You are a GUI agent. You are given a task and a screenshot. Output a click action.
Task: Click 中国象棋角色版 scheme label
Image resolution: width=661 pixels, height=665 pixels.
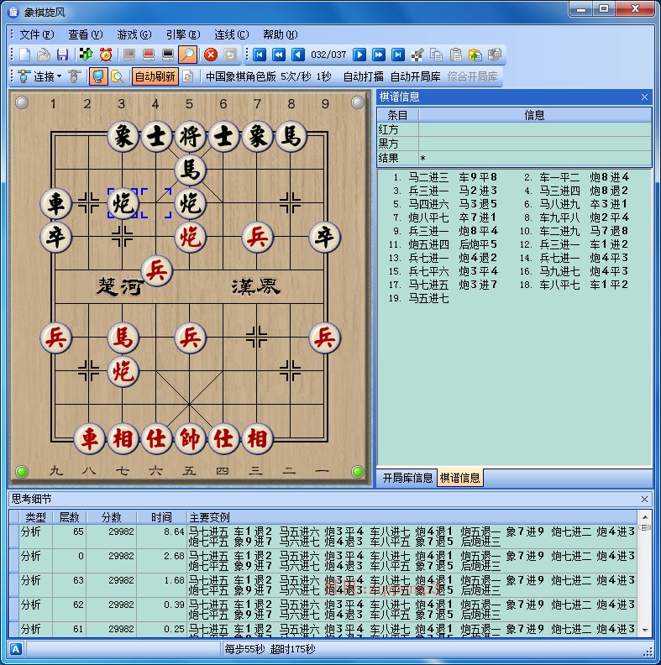tap(240, 76)
